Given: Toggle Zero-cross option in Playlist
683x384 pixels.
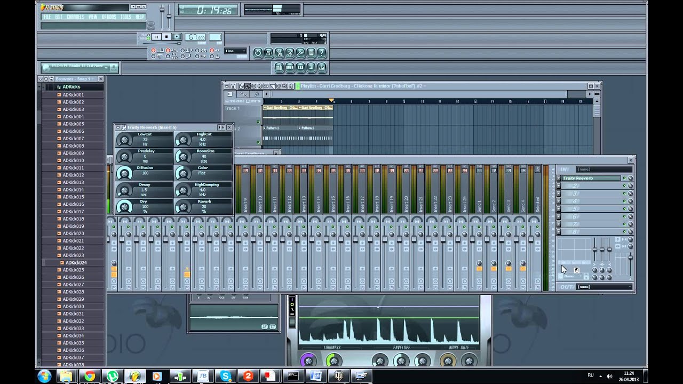Looking at the screenshot, I should (x=235, y=101).
